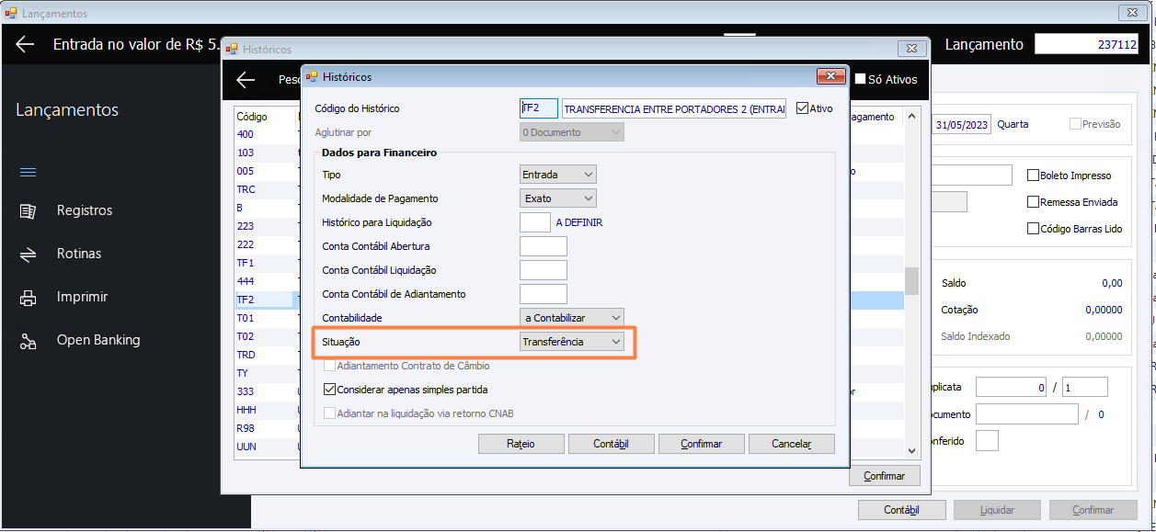Click the date field 31/05/2023

click(962, 125)
